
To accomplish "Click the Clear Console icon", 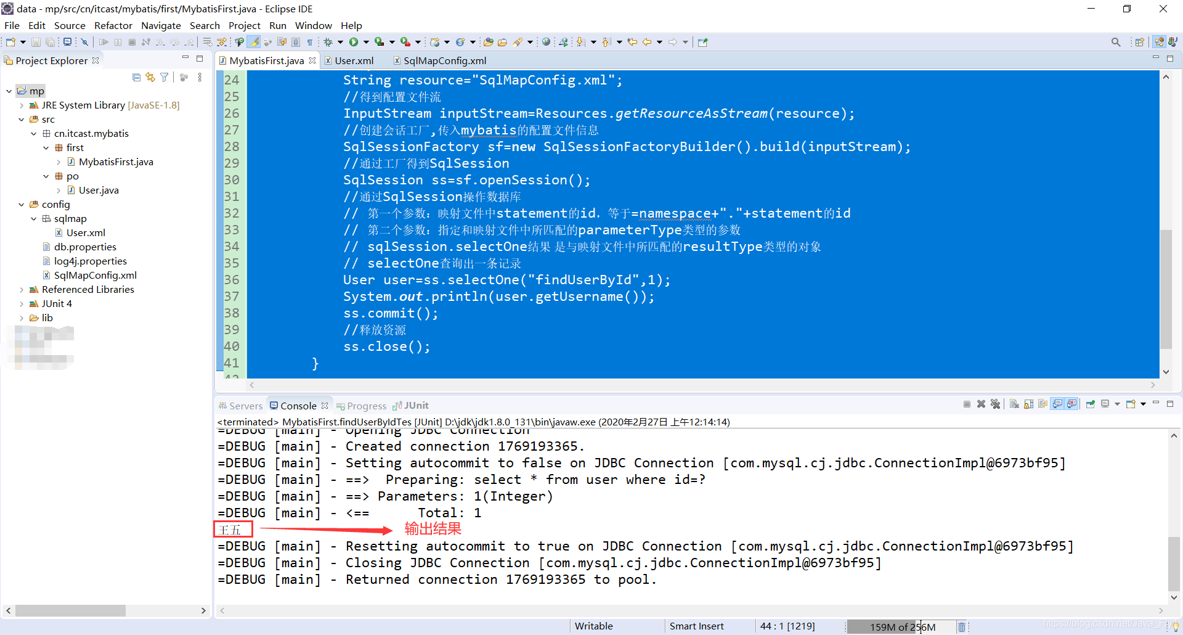I will click(1014, 404).
